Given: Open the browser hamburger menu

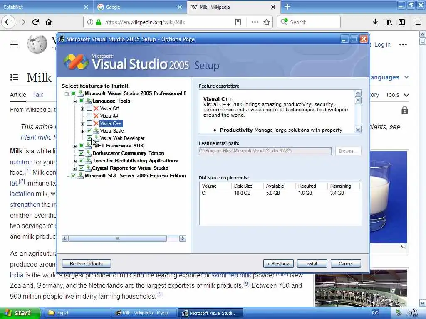Looking at the screenshot, I should [418, 22].
